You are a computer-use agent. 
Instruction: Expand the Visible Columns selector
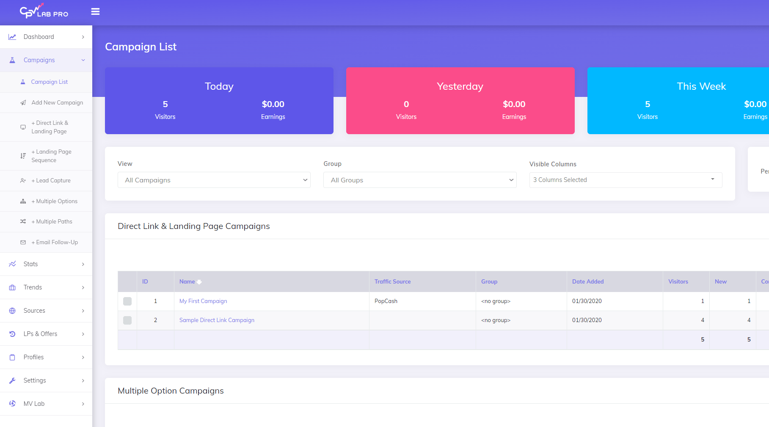pos(625,180)
